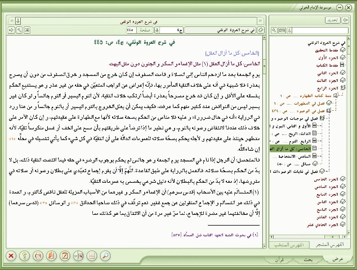The width and height of the screenshot is (357, 270).
Task: Open the volume (ج4) dropdown arrow
Action: [x=157, y=30]
